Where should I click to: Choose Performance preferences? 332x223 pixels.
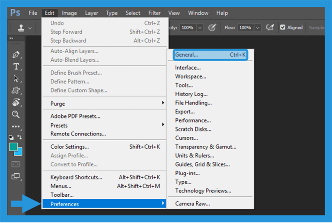(x=210, y=120)
